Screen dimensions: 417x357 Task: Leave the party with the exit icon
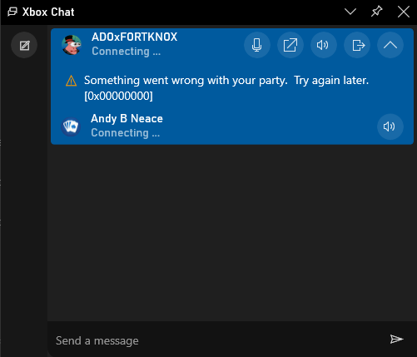pos(357,45)
